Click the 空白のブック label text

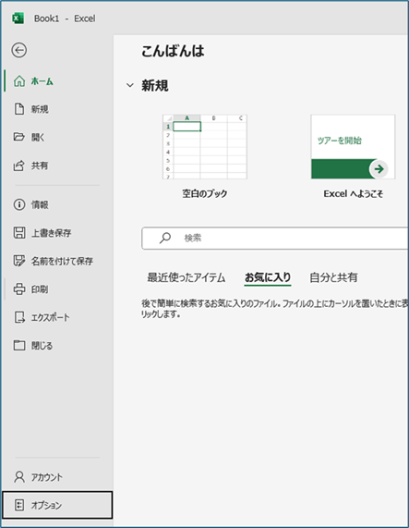click(205, 193)
